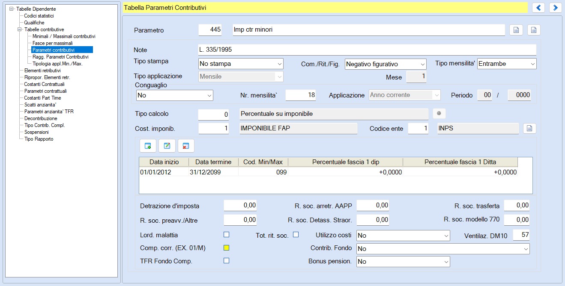Open Tipo stampa dropdown
Viewport: 565px width, 286px height.
[241, 64]
